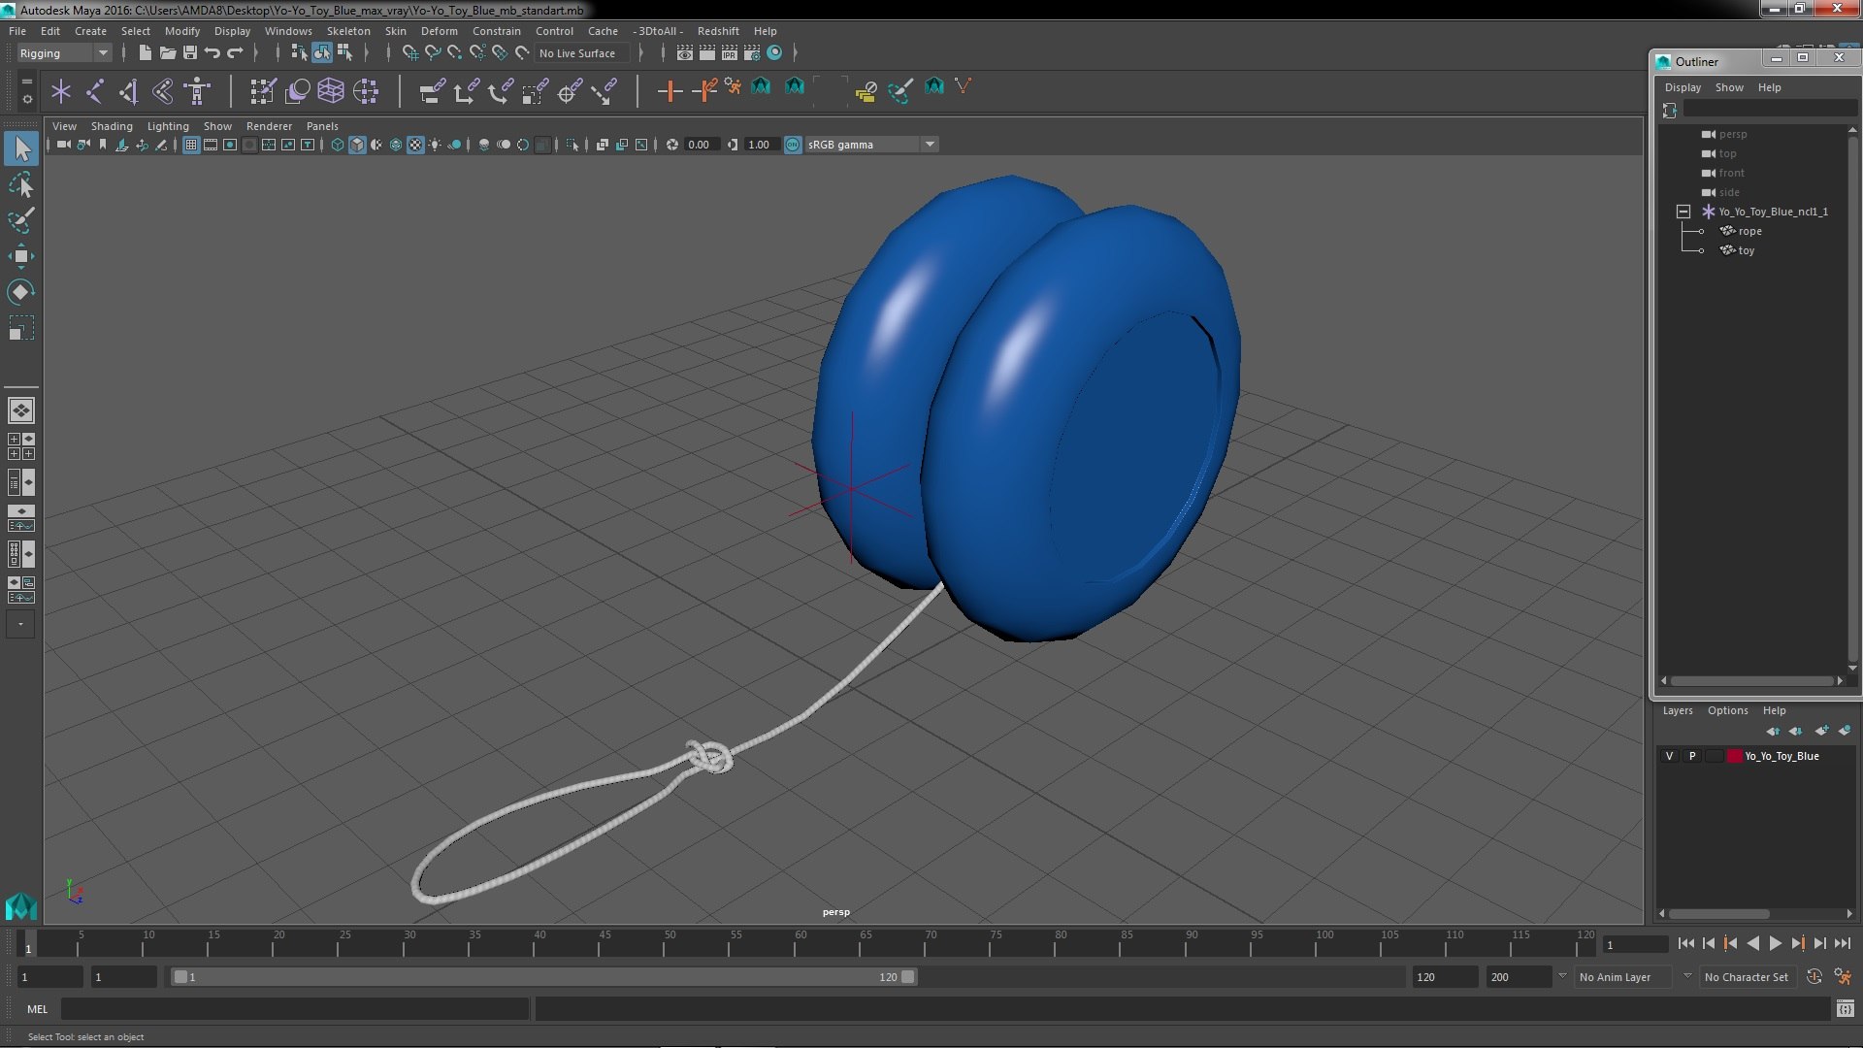Activate the Lasso select tool

21,184
